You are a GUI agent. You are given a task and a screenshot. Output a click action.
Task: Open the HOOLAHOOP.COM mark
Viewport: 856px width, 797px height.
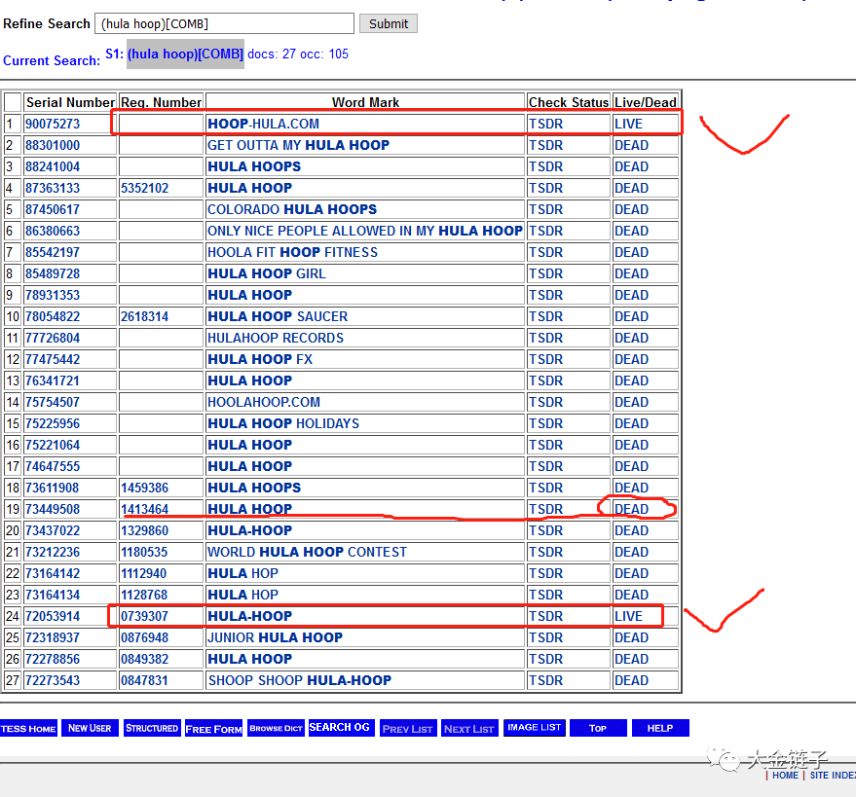coord(264,402)
